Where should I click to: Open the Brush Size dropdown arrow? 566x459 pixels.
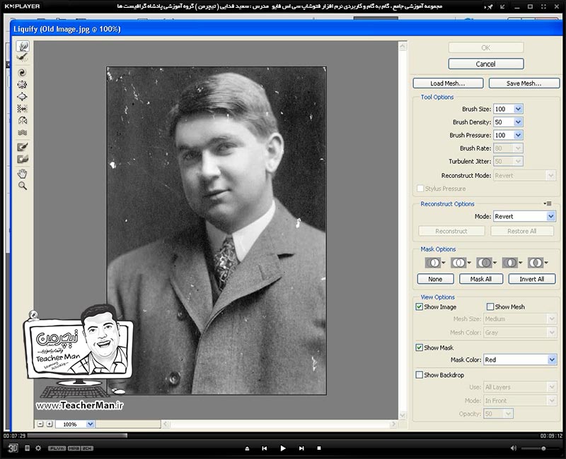519,109
